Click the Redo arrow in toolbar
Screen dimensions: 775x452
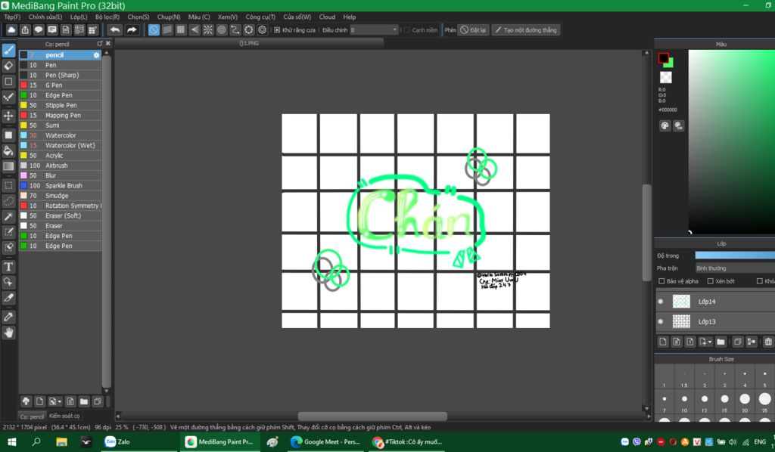click(132, 30)
